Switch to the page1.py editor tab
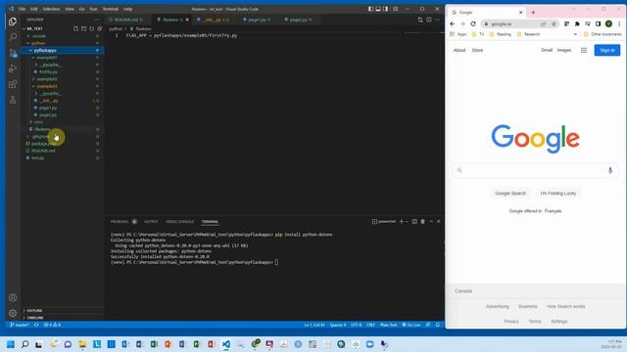 258,20
